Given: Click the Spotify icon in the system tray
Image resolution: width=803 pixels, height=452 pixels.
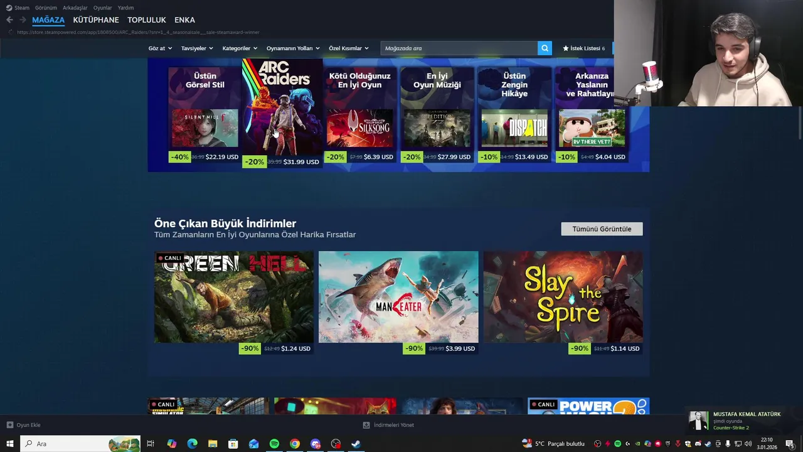Looking at the screenshot, I should [617, 444].
